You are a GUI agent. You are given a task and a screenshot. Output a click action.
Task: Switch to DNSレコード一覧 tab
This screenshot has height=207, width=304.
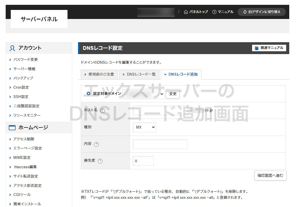(x=139, y=74)
